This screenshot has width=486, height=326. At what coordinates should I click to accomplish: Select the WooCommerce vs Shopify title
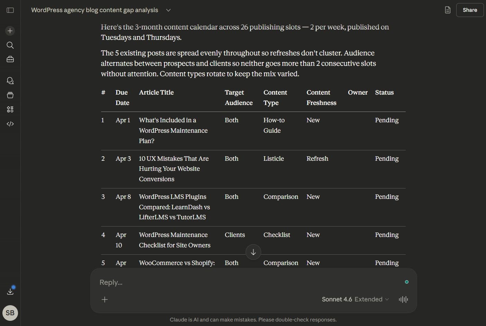click(177, 263)
